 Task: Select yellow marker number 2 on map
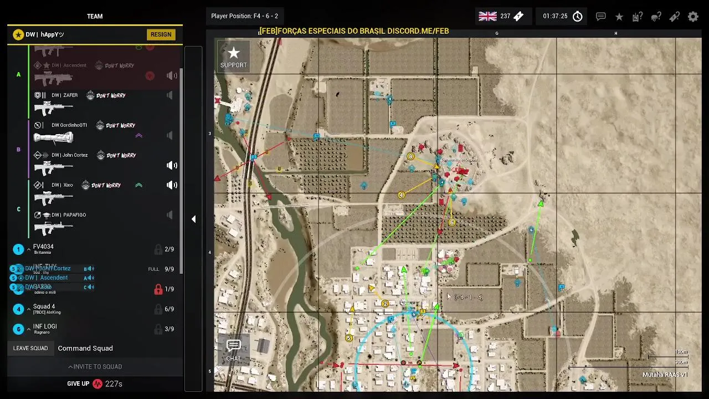(x=385, y=304)
